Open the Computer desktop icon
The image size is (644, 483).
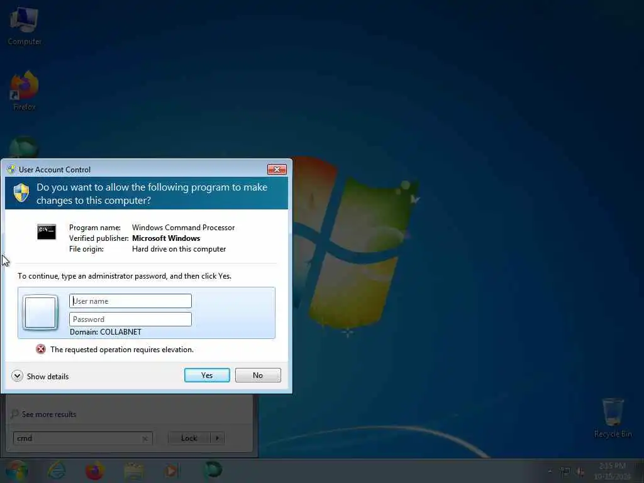click(25, 26)
